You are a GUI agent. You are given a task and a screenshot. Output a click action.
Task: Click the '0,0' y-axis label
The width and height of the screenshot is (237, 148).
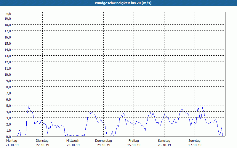click(x=8, y=136)
